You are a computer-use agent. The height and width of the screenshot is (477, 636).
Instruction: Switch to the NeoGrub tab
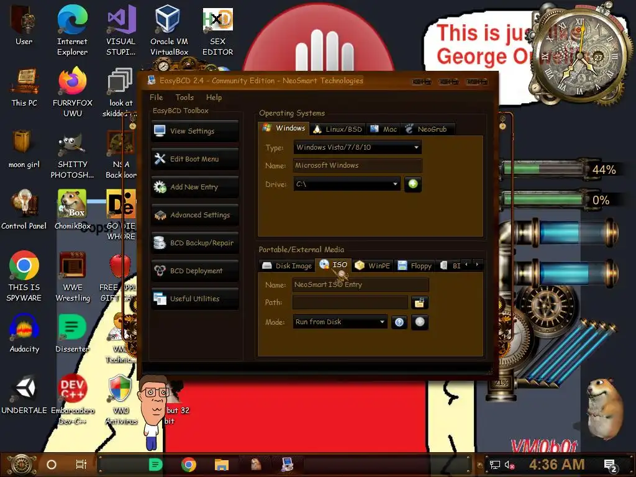(427, 129)
